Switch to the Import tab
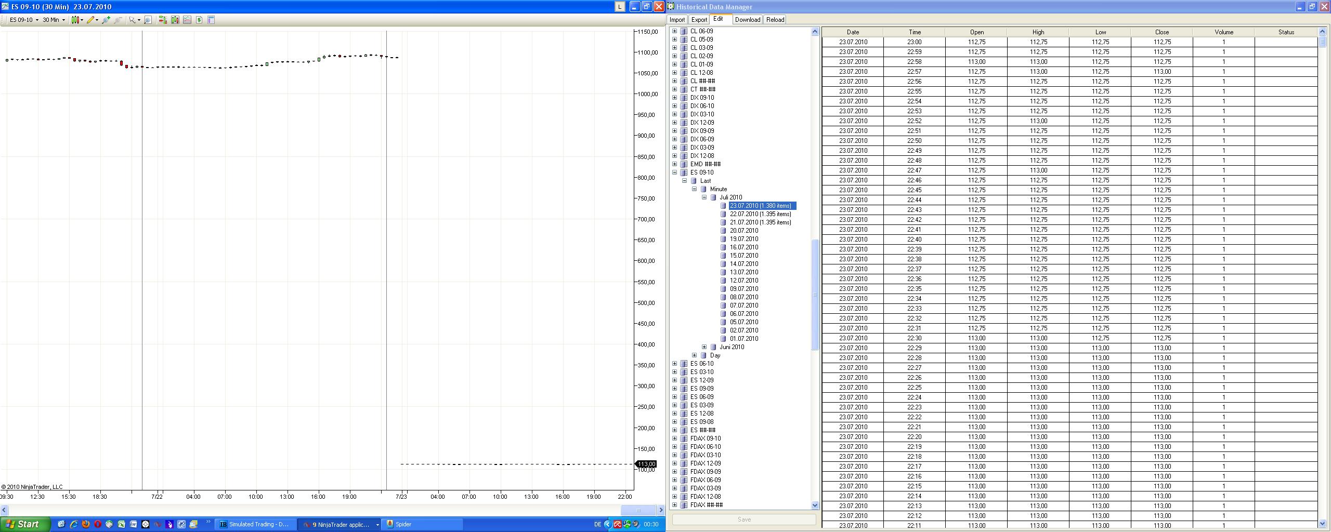This screenshot has height=532, width=1331. 677,20
